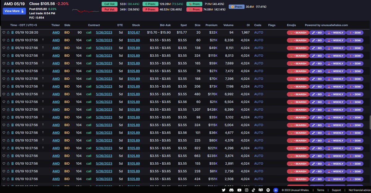
Task: Click the $235K premium cell
Action: (212, 156)
